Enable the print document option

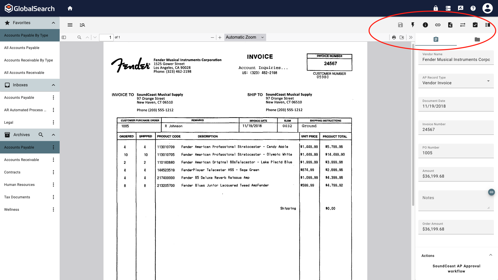(394, 37)
